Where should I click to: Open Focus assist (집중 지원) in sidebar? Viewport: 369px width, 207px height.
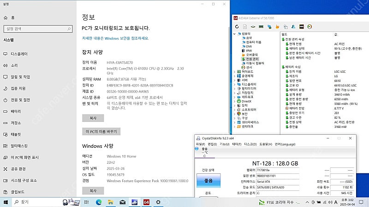(38, 88)
